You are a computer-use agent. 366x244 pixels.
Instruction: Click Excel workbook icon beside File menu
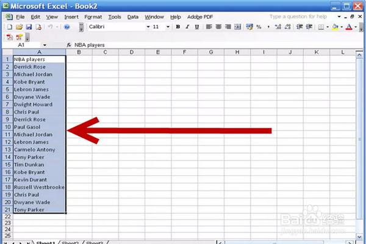click(x=9, y=17)
